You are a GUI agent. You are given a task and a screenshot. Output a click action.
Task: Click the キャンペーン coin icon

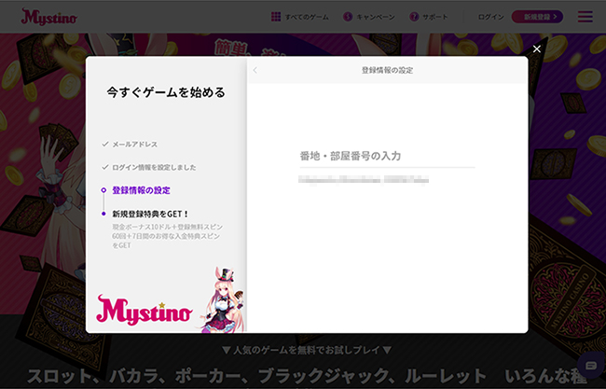click(348, 17)
